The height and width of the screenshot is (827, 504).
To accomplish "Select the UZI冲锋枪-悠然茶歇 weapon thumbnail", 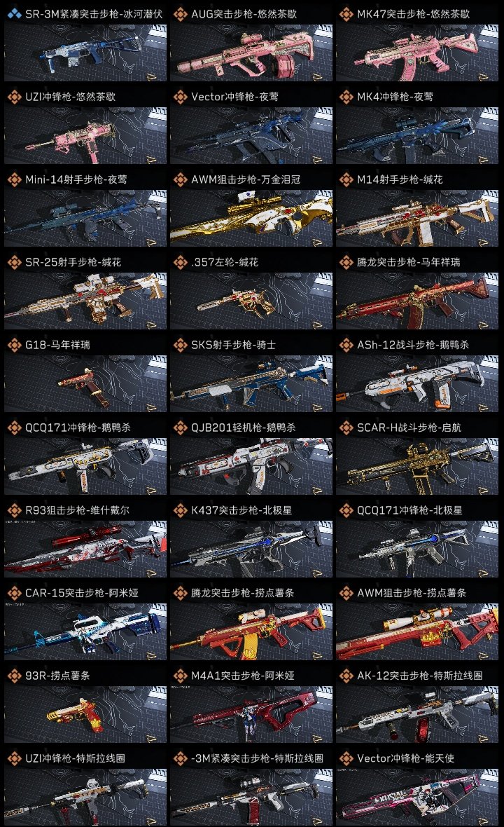I will point(85,135).
